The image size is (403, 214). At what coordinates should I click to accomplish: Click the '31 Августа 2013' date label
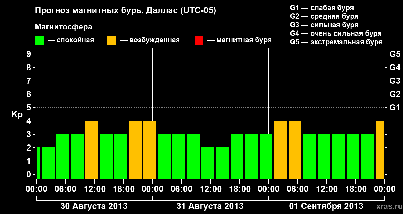(210, 206)
